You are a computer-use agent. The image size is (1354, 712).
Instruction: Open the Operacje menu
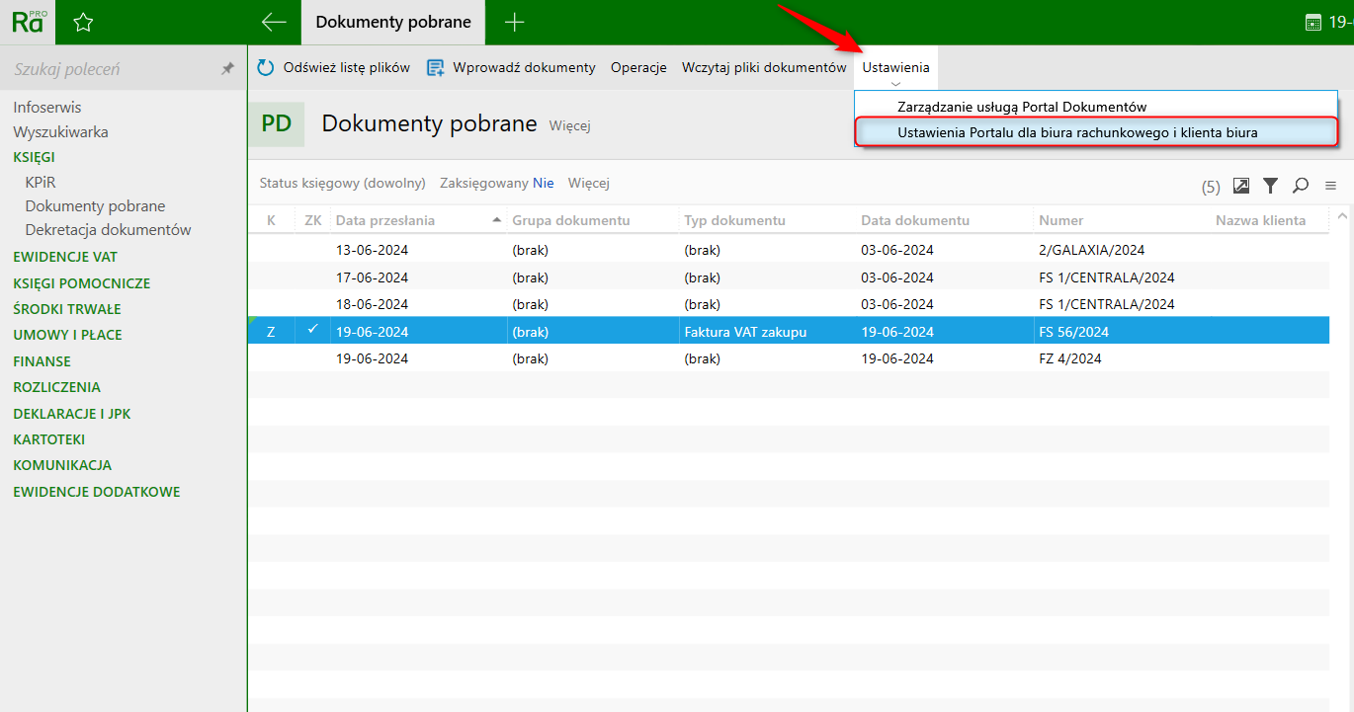(638, 67)
